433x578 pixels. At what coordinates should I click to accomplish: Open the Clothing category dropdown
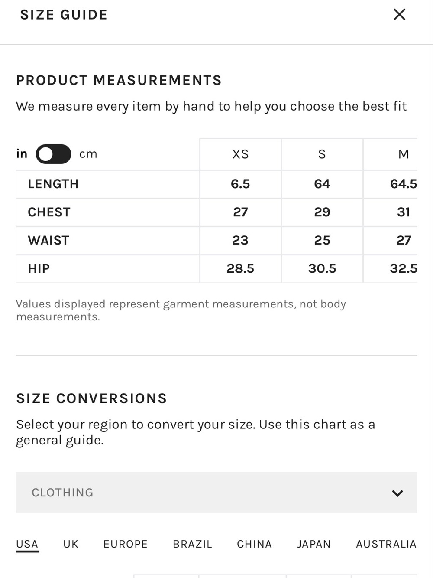coord(216,493)
